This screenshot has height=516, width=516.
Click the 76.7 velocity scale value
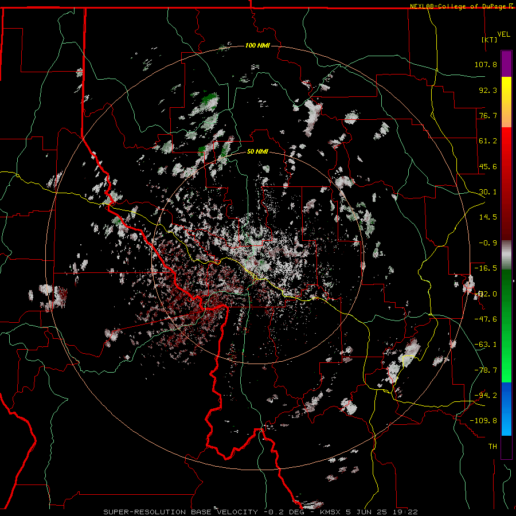click(x=488, y=115)
